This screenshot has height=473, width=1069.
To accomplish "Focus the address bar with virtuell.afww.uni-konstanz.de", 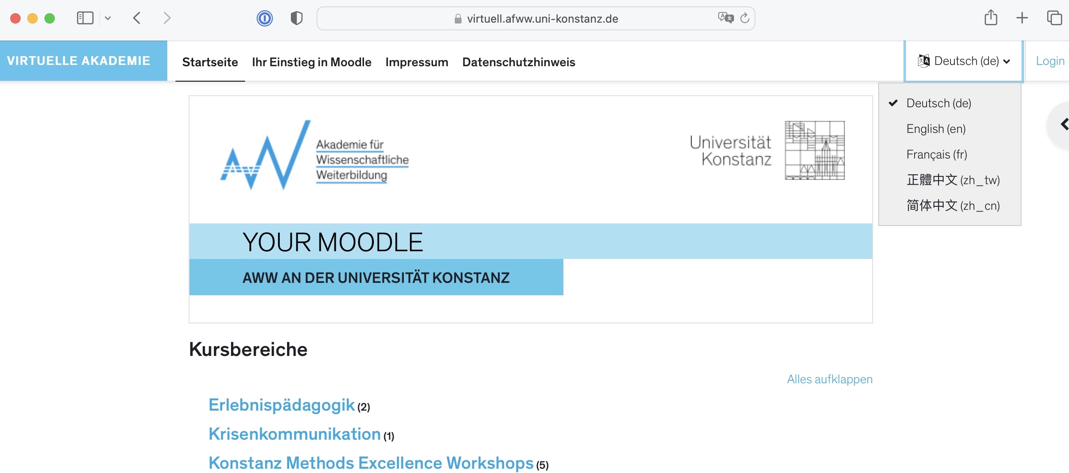I will point(536,18).
